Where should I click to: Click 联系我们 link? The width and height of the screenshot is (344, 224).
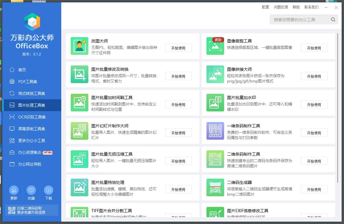coord(312,7)
